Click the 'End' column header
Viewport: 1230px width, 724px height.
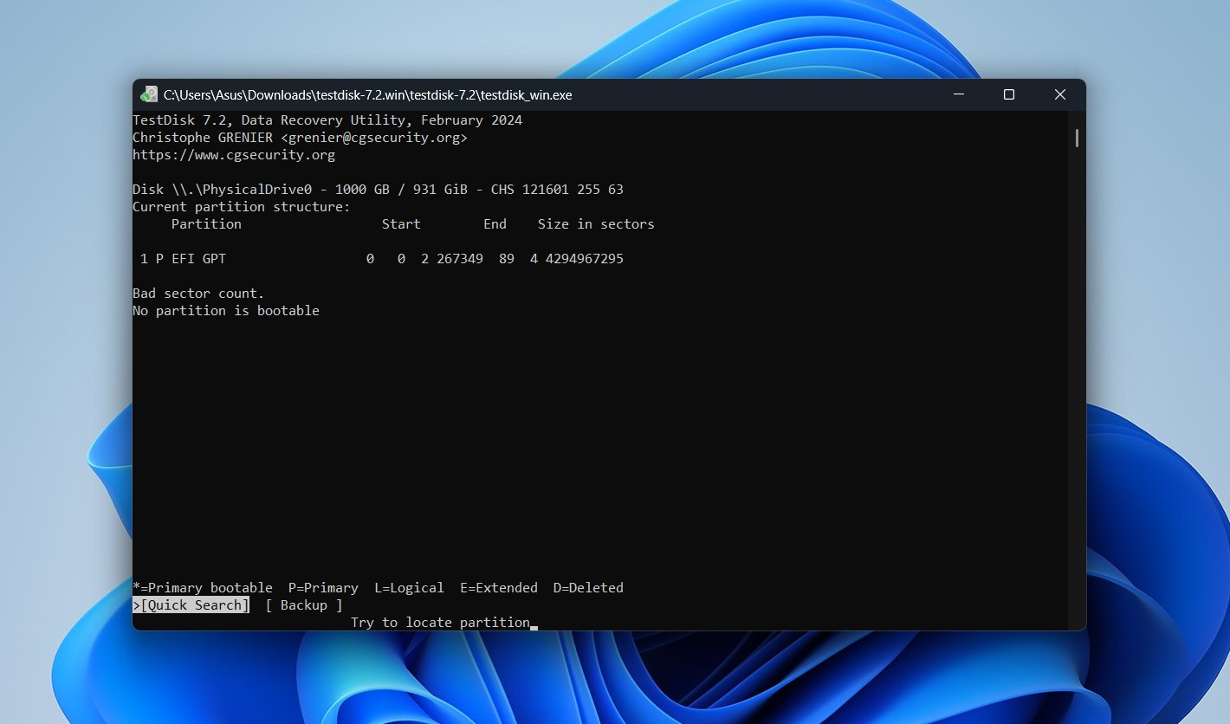pos(495,224)
